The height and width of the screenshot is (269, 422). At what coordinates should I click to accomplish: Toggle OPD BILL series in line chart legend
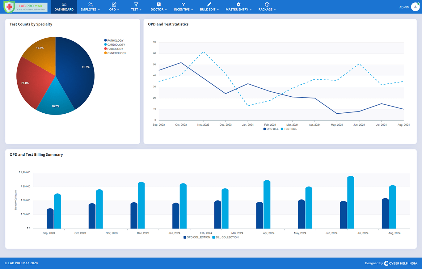[271, 129]
